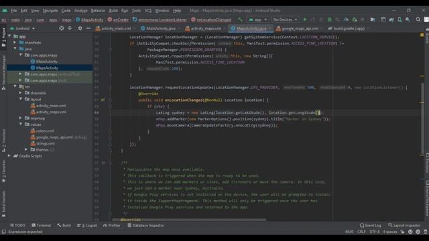Click Attach Debugger to Android Process icon
Image resolution: width=429 pixels, height=241 pixels.
pyautogui.click(x=355, y=19)
